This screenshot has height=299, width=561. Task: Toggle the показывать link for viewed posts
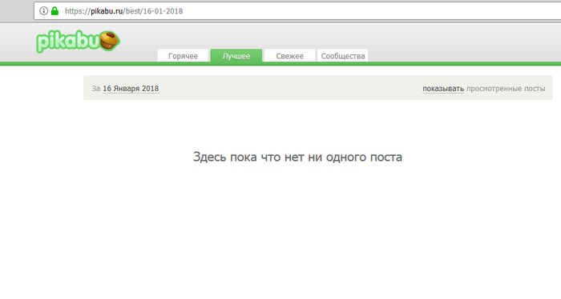443,89
